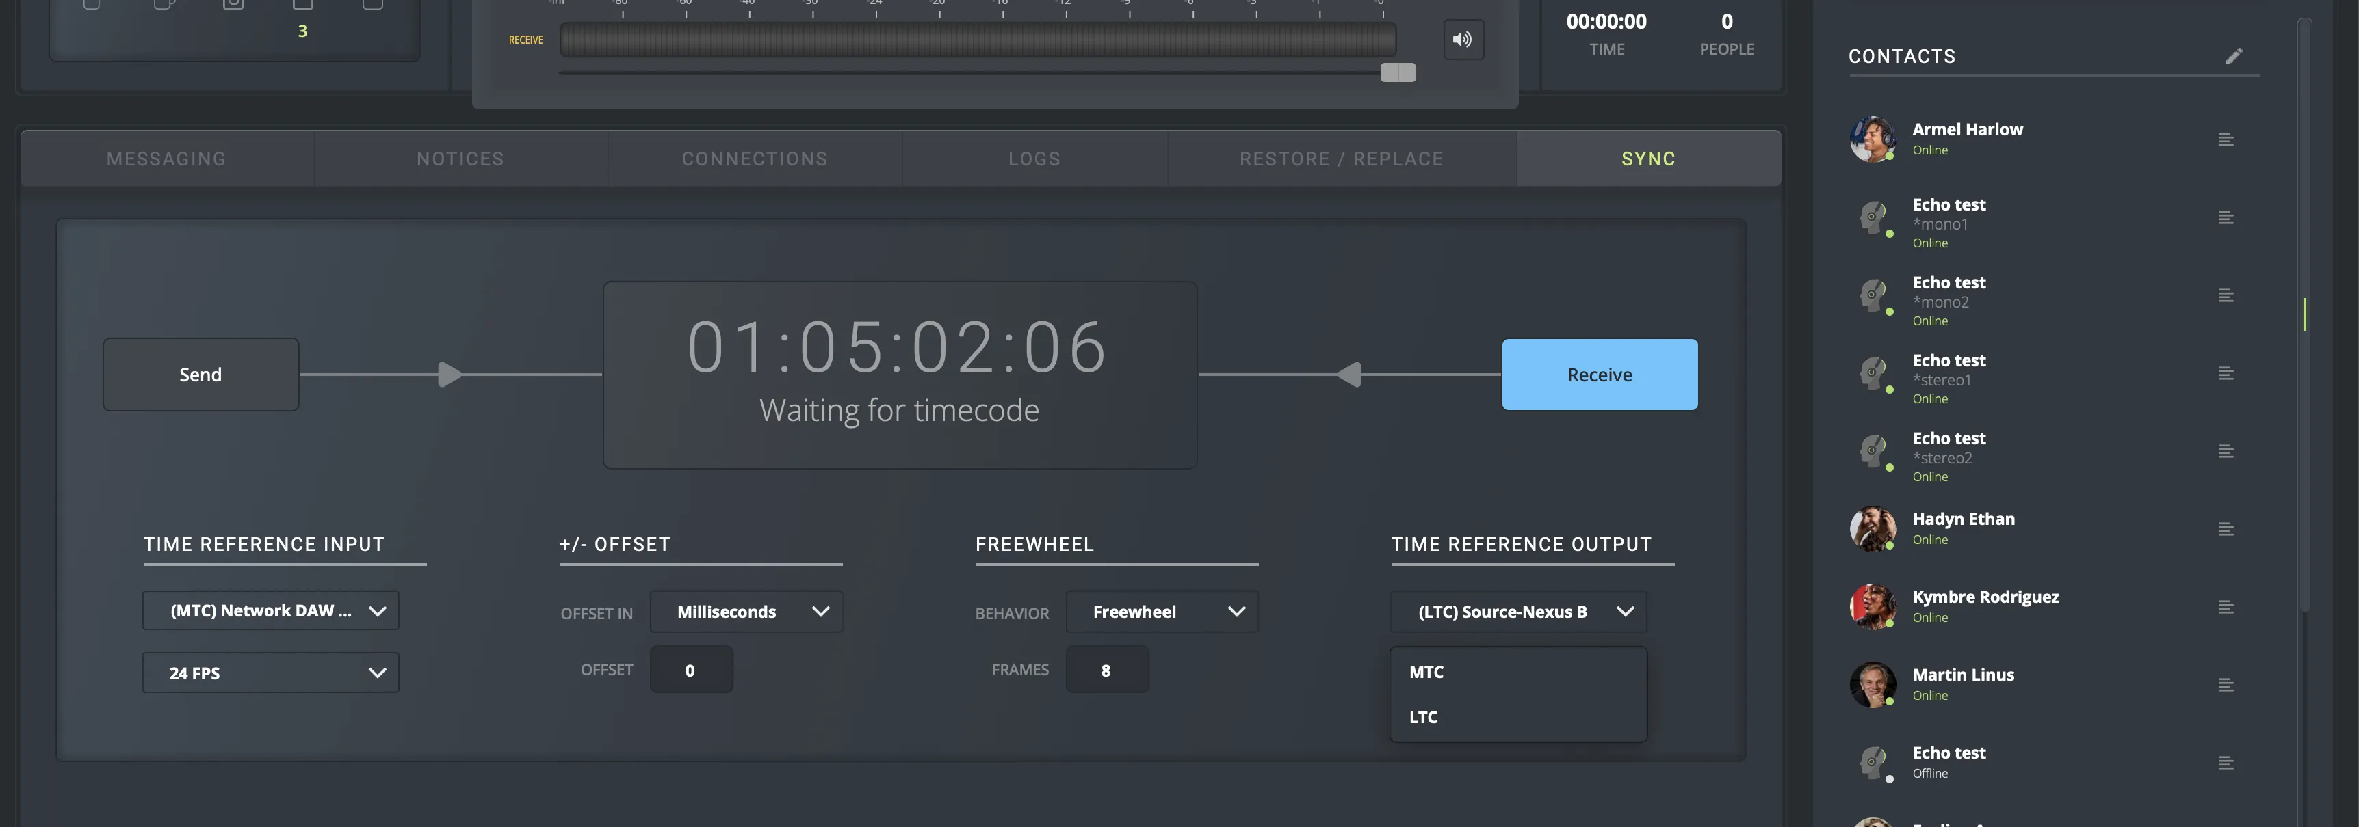2359x827 pixels.
Task: Expand the (MTC) Network DAW input dropdown
Action: (271, 610)
